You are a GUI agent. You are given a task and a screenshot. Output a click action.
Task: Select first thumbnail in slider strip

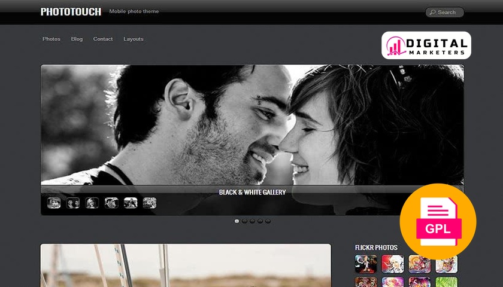tap(54, 203)
